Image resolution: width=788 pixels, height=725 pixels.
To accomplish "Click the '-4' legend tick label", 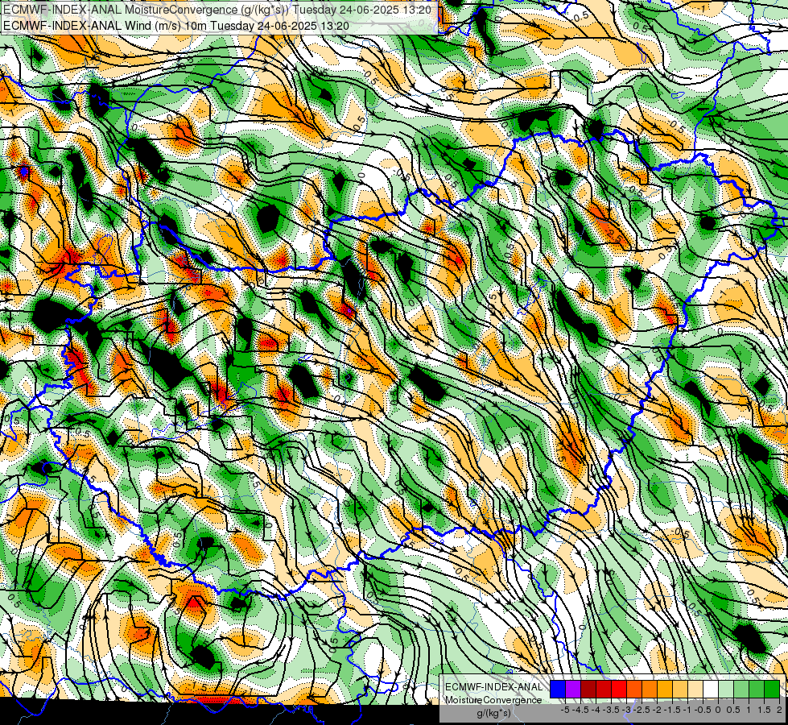I will click(596, 710).
